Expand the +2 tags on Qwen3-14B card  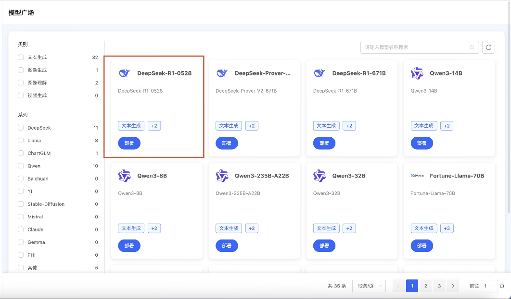coord(447,126)
